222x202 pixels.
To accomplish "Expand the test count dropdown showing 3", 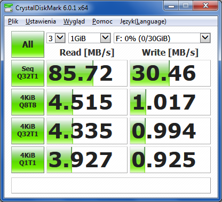I will click(56, 38).
